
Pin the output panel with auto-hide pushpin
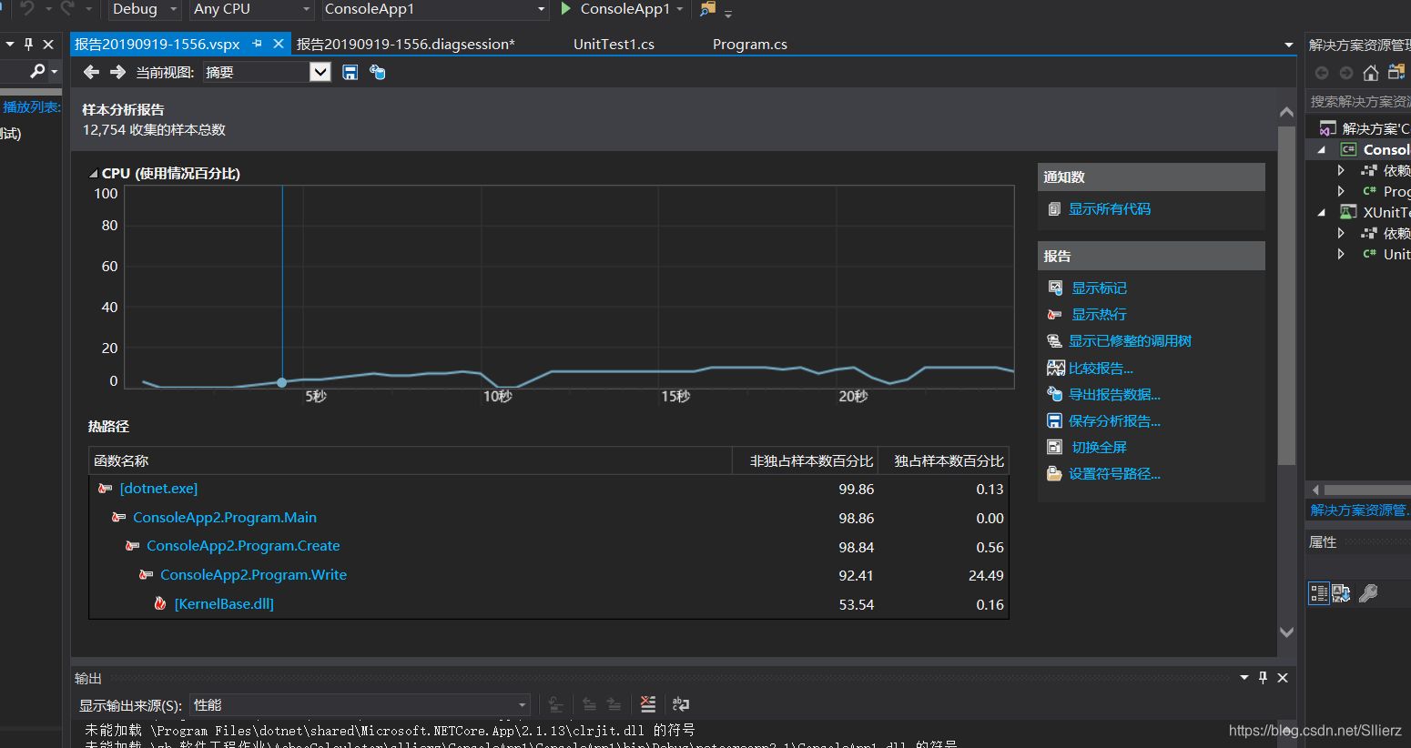click(1263, 678)
